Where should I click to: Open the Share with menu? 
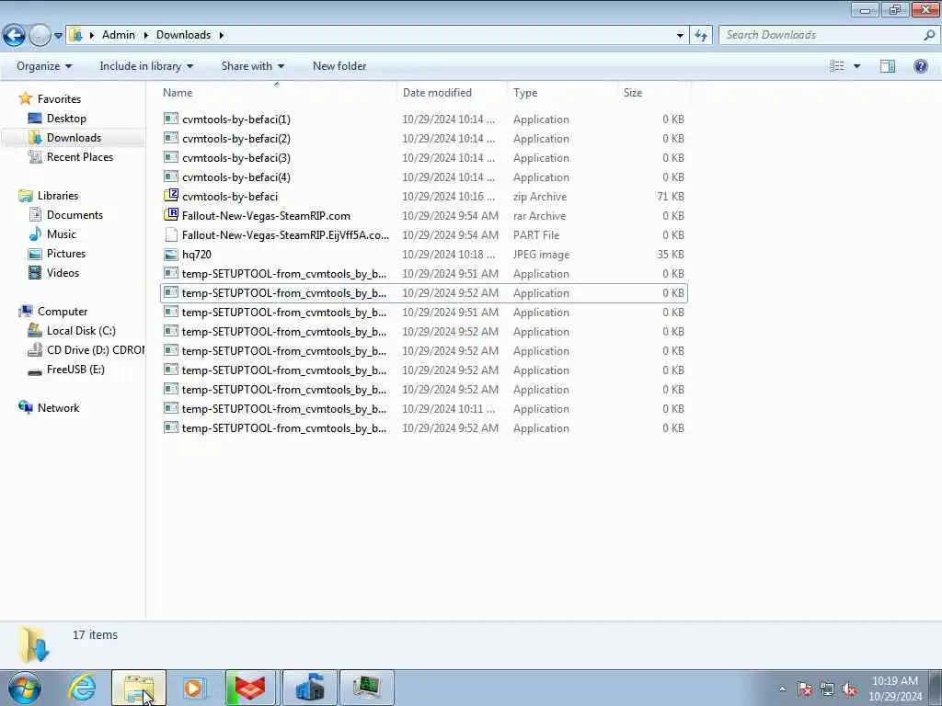coord(252,66)
